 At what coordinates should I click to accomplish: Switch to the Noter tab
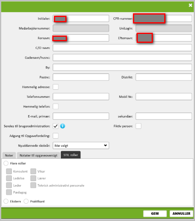pyautogui.click(x=9, y=155)
